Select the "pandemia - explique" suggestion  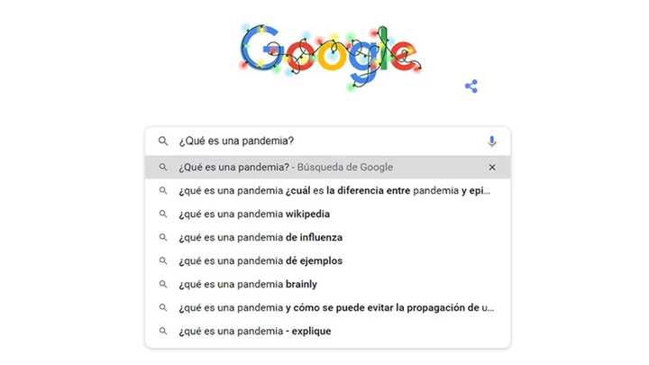point(255,332)
